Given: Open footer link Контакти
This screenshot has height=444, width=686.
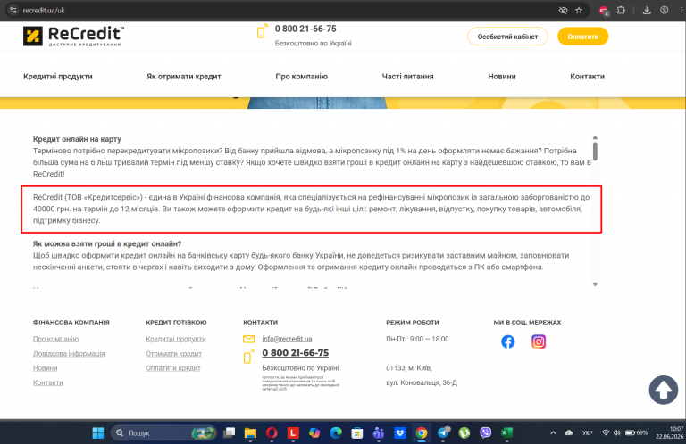Looking at the screenshot, I should [47, 382].
